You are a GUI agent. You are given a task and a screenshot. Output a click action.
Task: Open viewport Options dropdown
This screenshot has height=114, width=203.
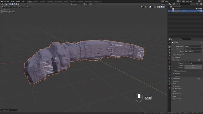click(x=164, y=4)
